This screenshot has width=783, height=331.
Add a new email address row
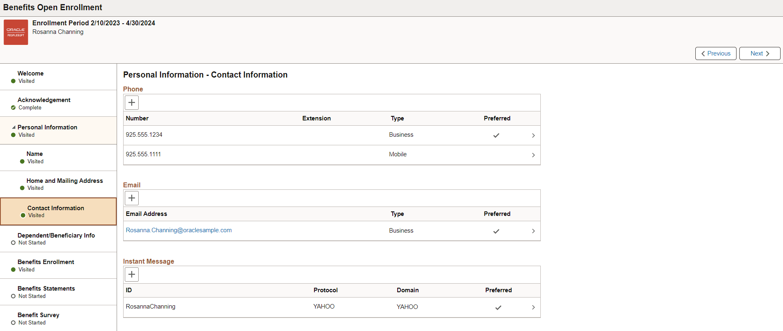[x=132, y=198]
